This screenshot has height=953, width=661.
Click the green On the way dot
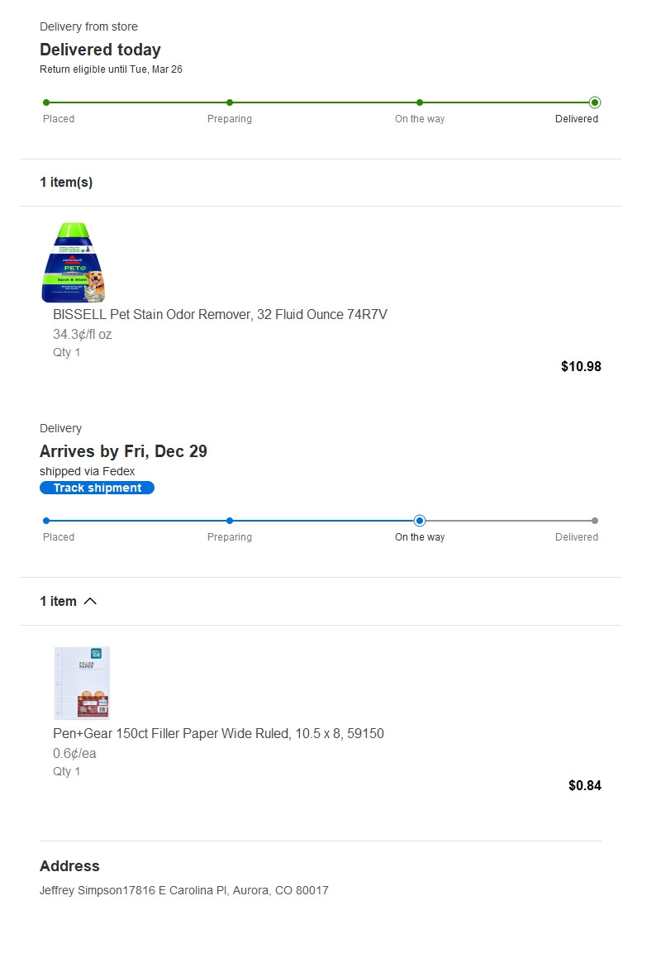click(420, 102)
